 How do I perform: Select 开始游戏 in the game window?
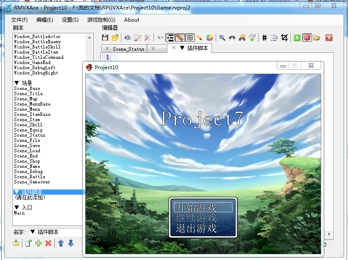click(x=203, y=207)
